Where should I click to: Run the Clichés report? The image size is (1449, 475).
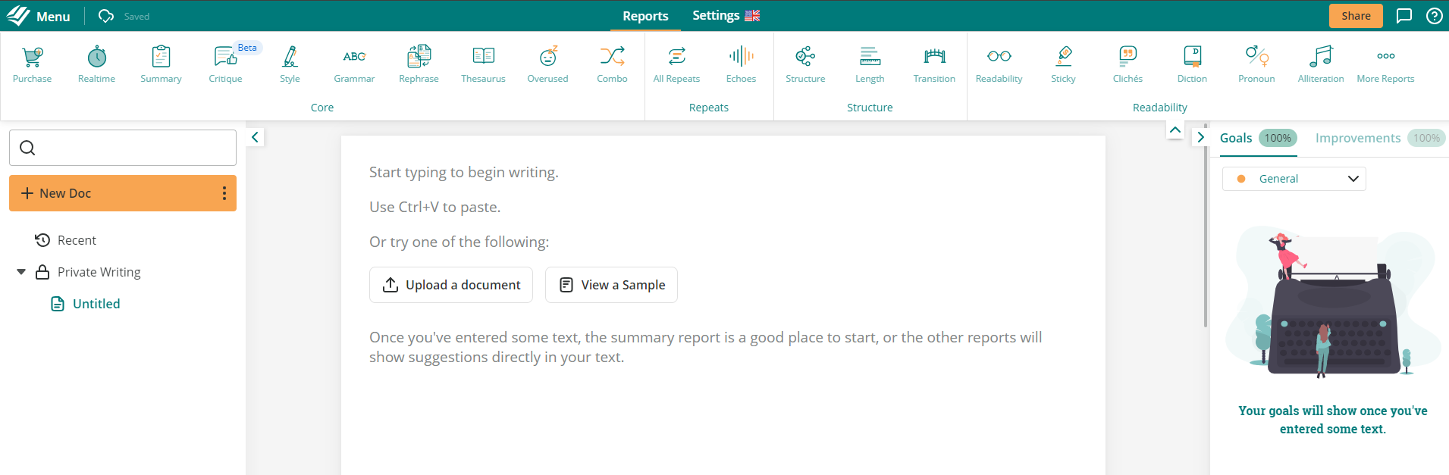pyautogui.click(x=1128, y=64)
